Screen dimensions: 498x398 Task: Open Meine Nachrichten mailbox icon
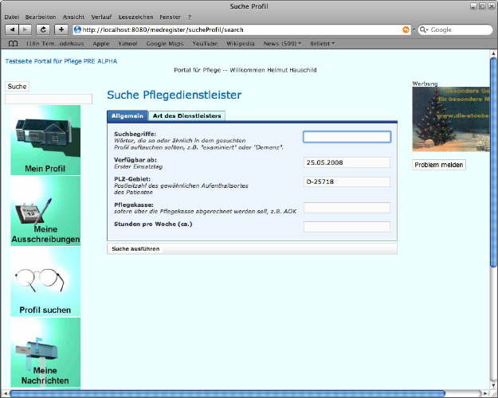[45, 350]
